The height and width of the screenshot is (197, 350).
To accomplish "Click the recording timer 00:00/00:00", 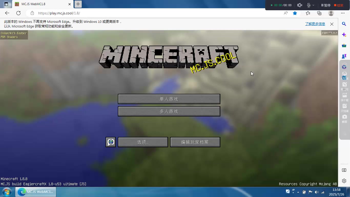I will click(x=283, y=5).
